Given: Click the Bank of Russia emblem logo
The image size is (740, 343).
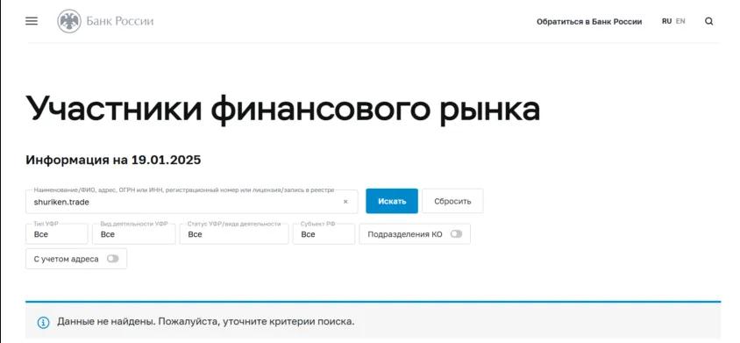Looking at the screenshot, I should (x=69, y=21).
